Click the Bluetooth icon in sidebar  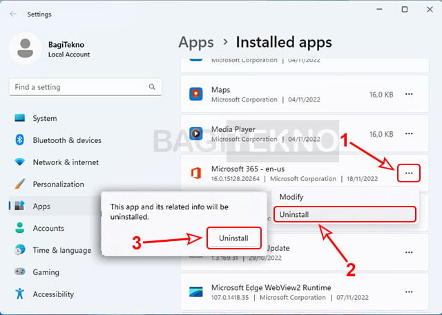[x=20, y=140]
